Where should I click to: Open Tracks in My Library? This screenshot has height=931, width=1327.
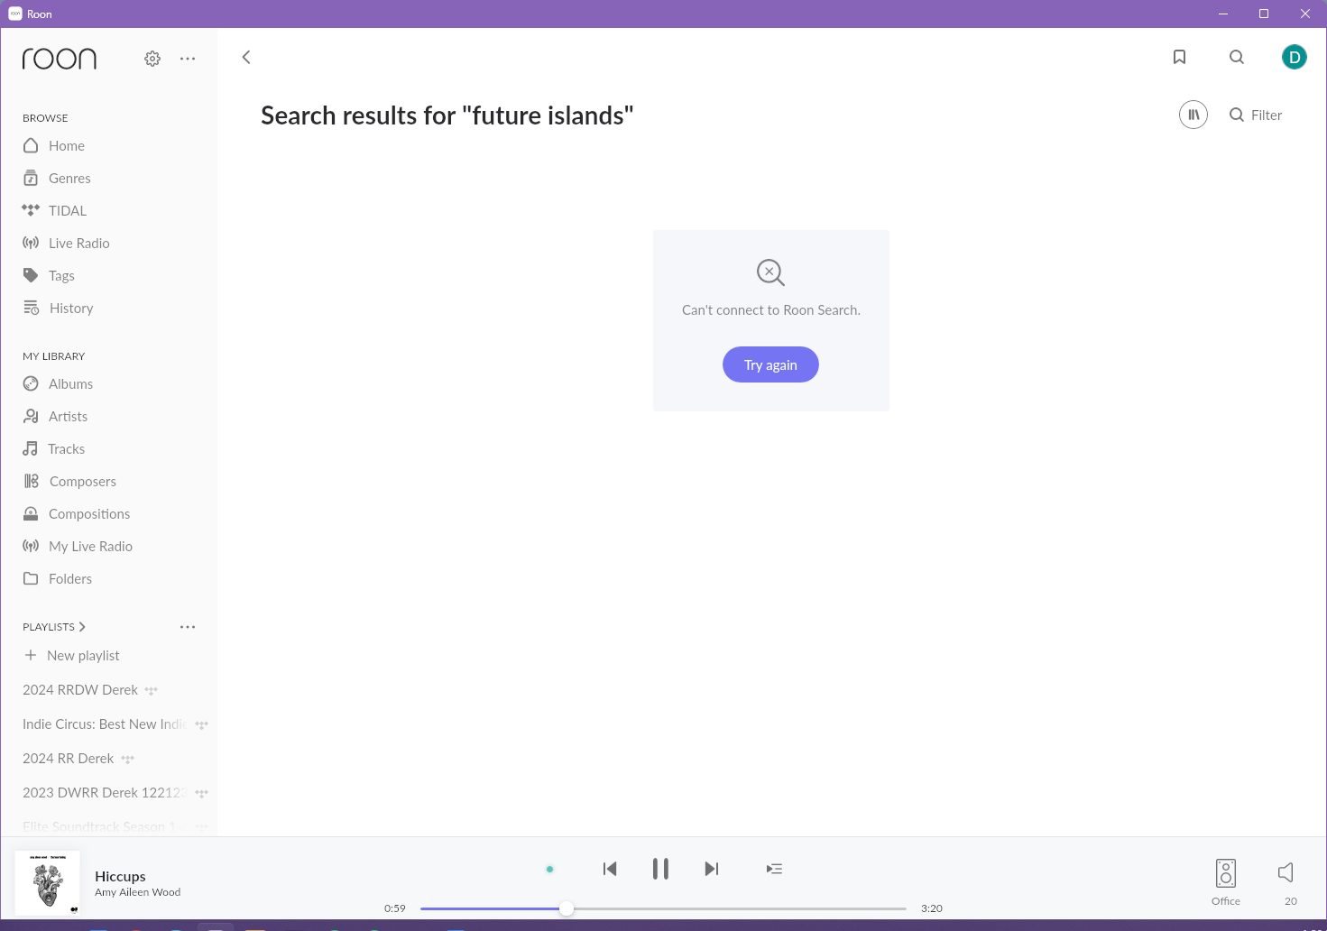pyautogui.click(x=53, y=448)
